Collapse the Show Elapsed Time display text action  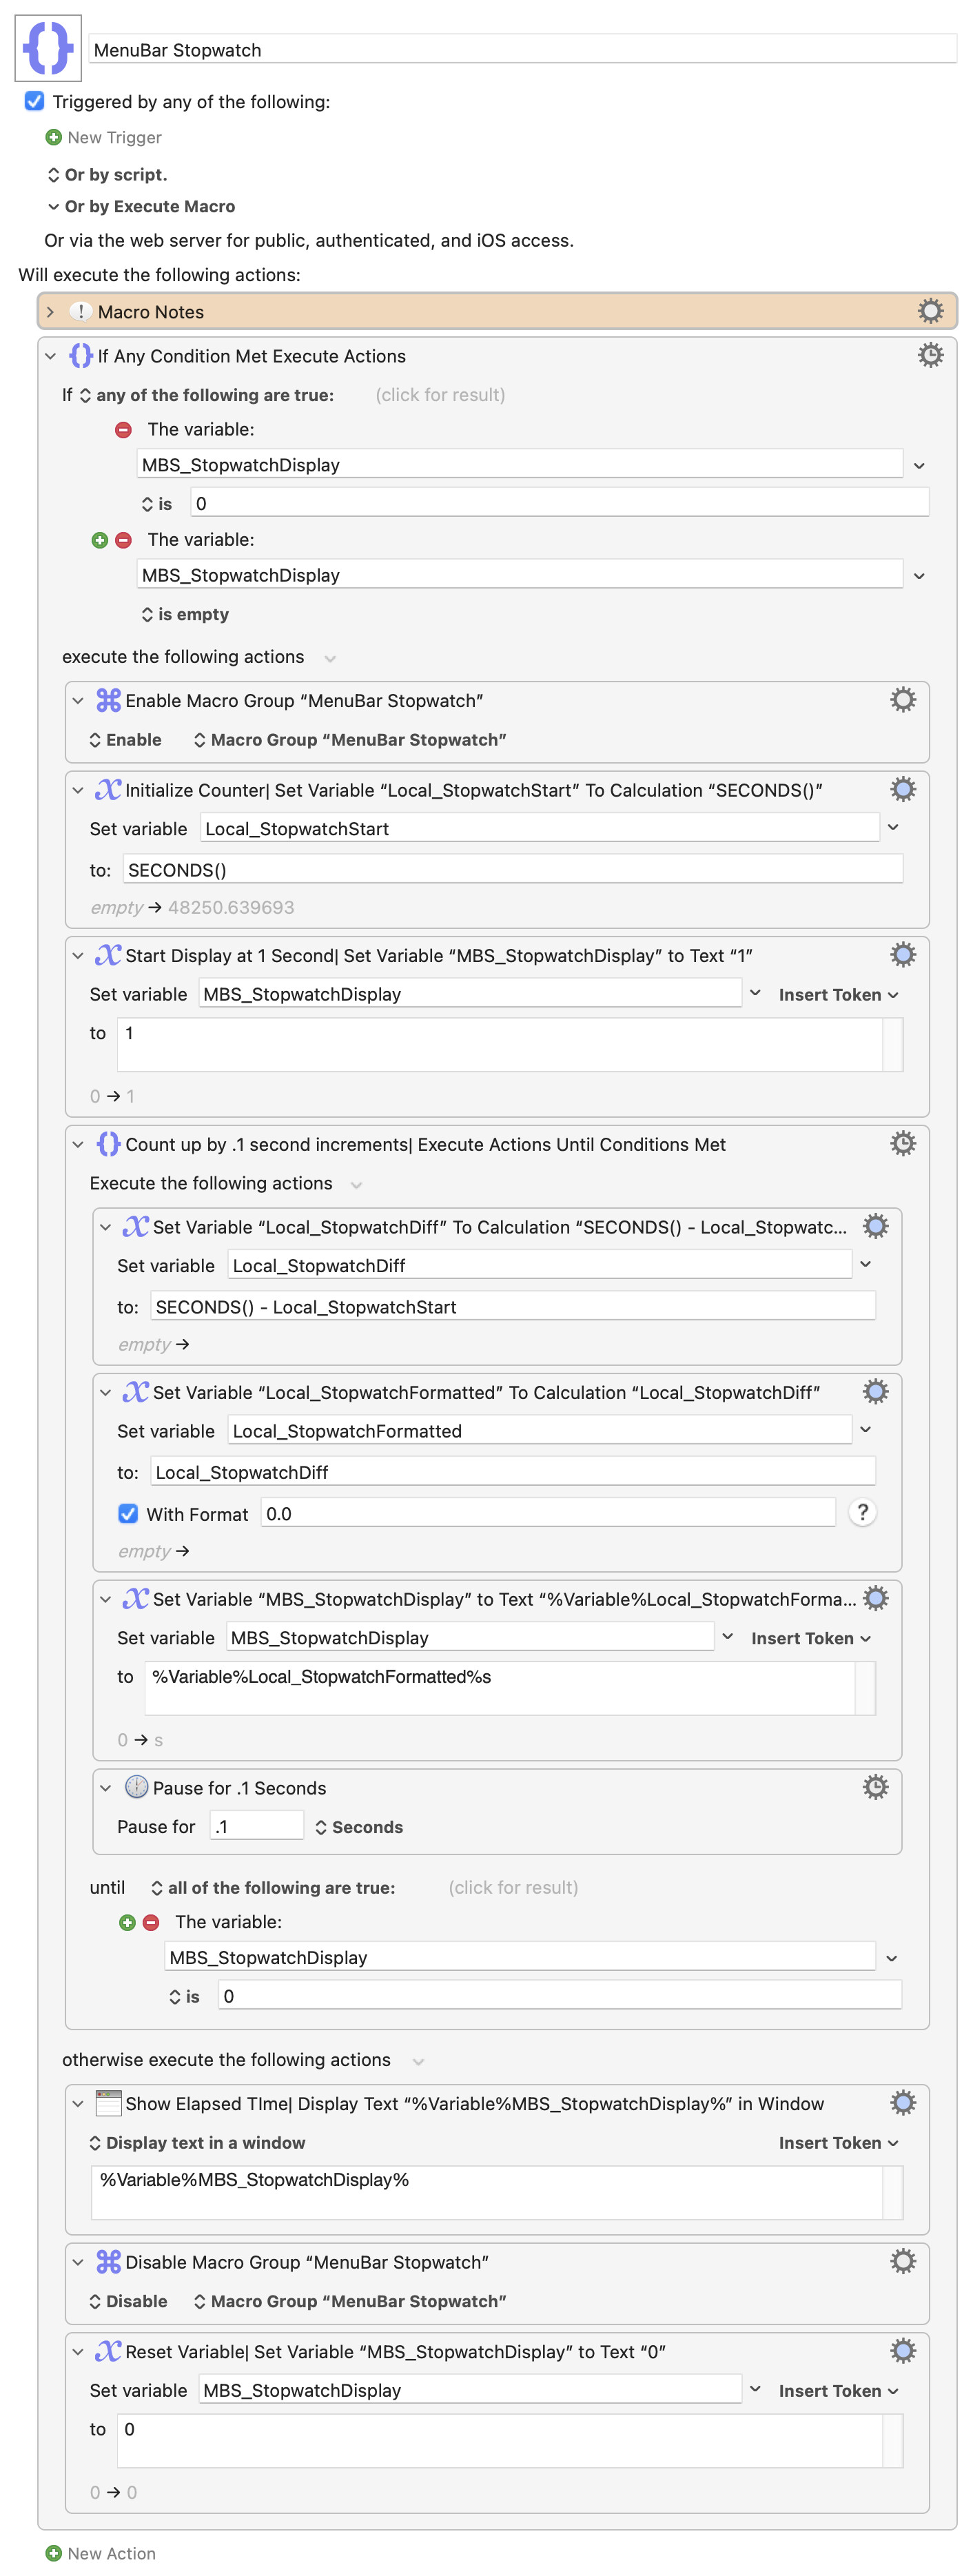[x=78, y=2103]
